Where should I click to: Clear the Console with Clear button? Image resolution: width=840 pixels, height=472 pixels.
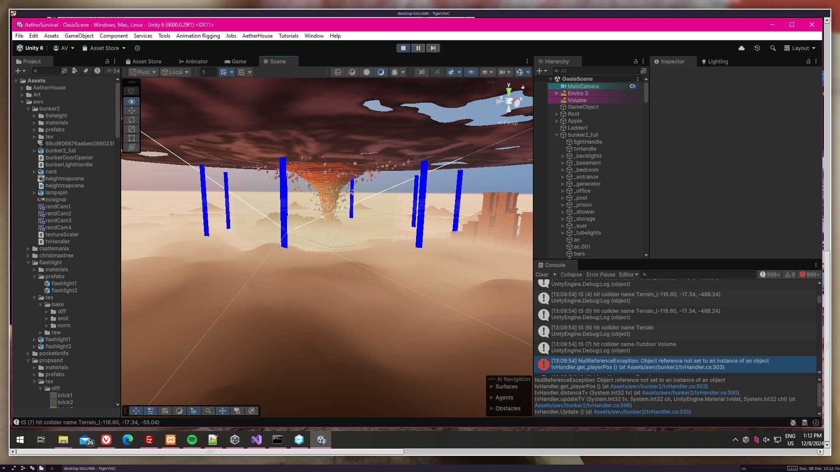pyautogui.click(x=542, y=274)
